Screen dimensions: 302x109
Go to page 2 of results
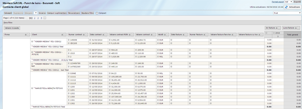click(x=34, y=18)
